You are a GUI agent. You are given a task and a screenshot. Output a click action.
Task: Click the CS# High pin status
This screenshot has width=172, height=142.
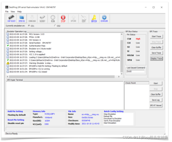(x=138, y=39)
